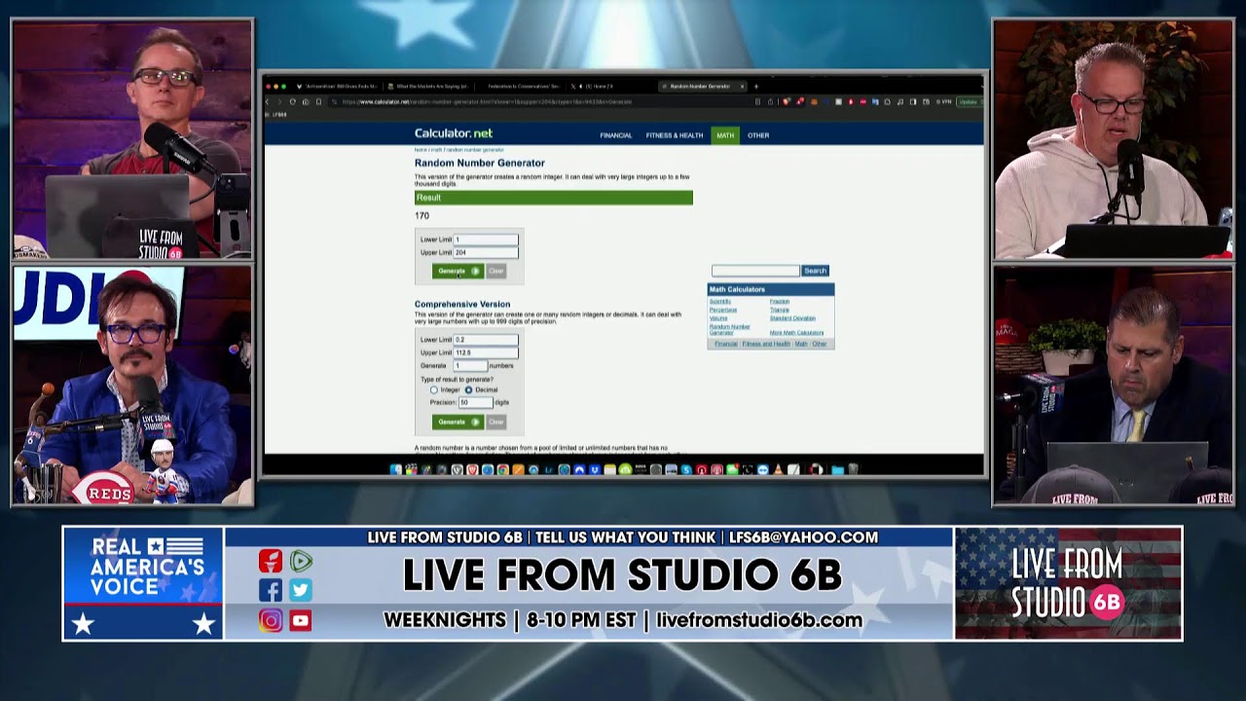Click the browser back arrow
The height and width of the screenshot is (701, 1246).
(267, 101)
